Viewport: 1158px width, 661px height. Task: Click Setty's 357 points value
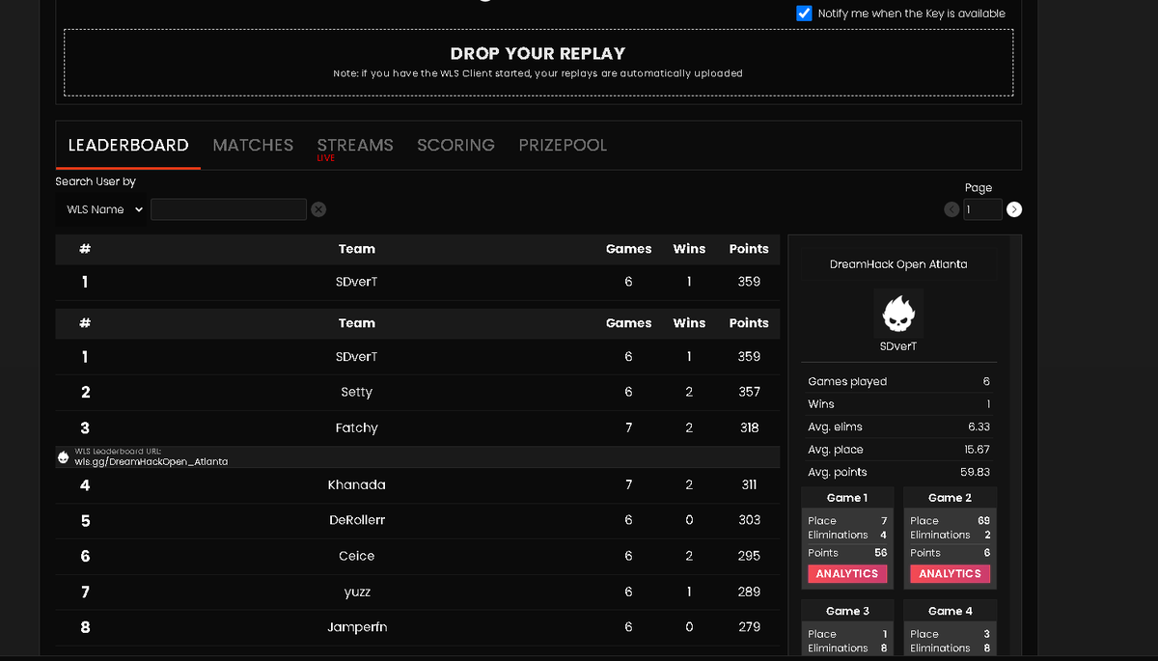point(749,392)
